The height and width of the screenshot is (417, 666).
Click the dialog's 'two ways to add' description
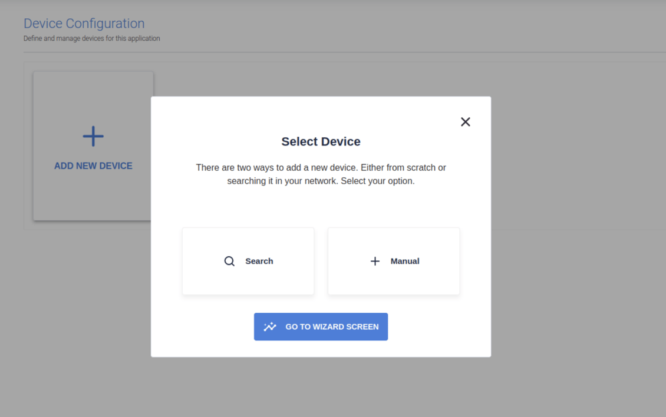point(321,174)
